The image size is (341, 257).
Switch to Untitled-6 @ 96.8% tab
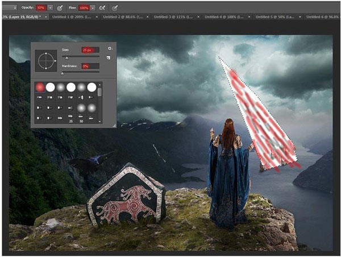click(322, 16)
